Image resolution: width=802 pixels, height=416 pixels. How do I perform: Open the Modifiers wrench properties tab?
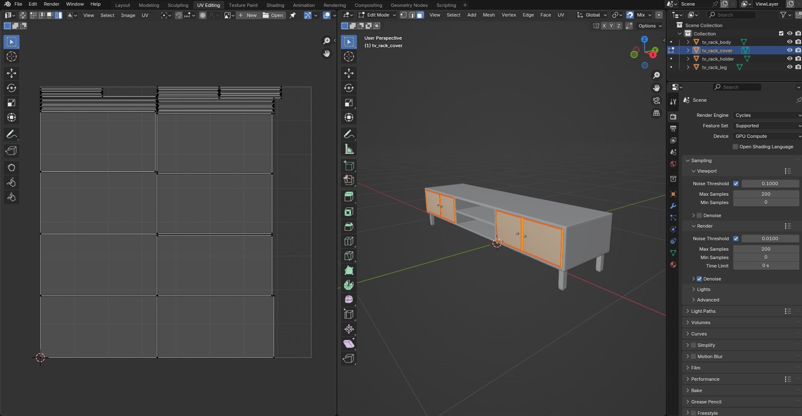pyautogui.click(x=673, y=206)
